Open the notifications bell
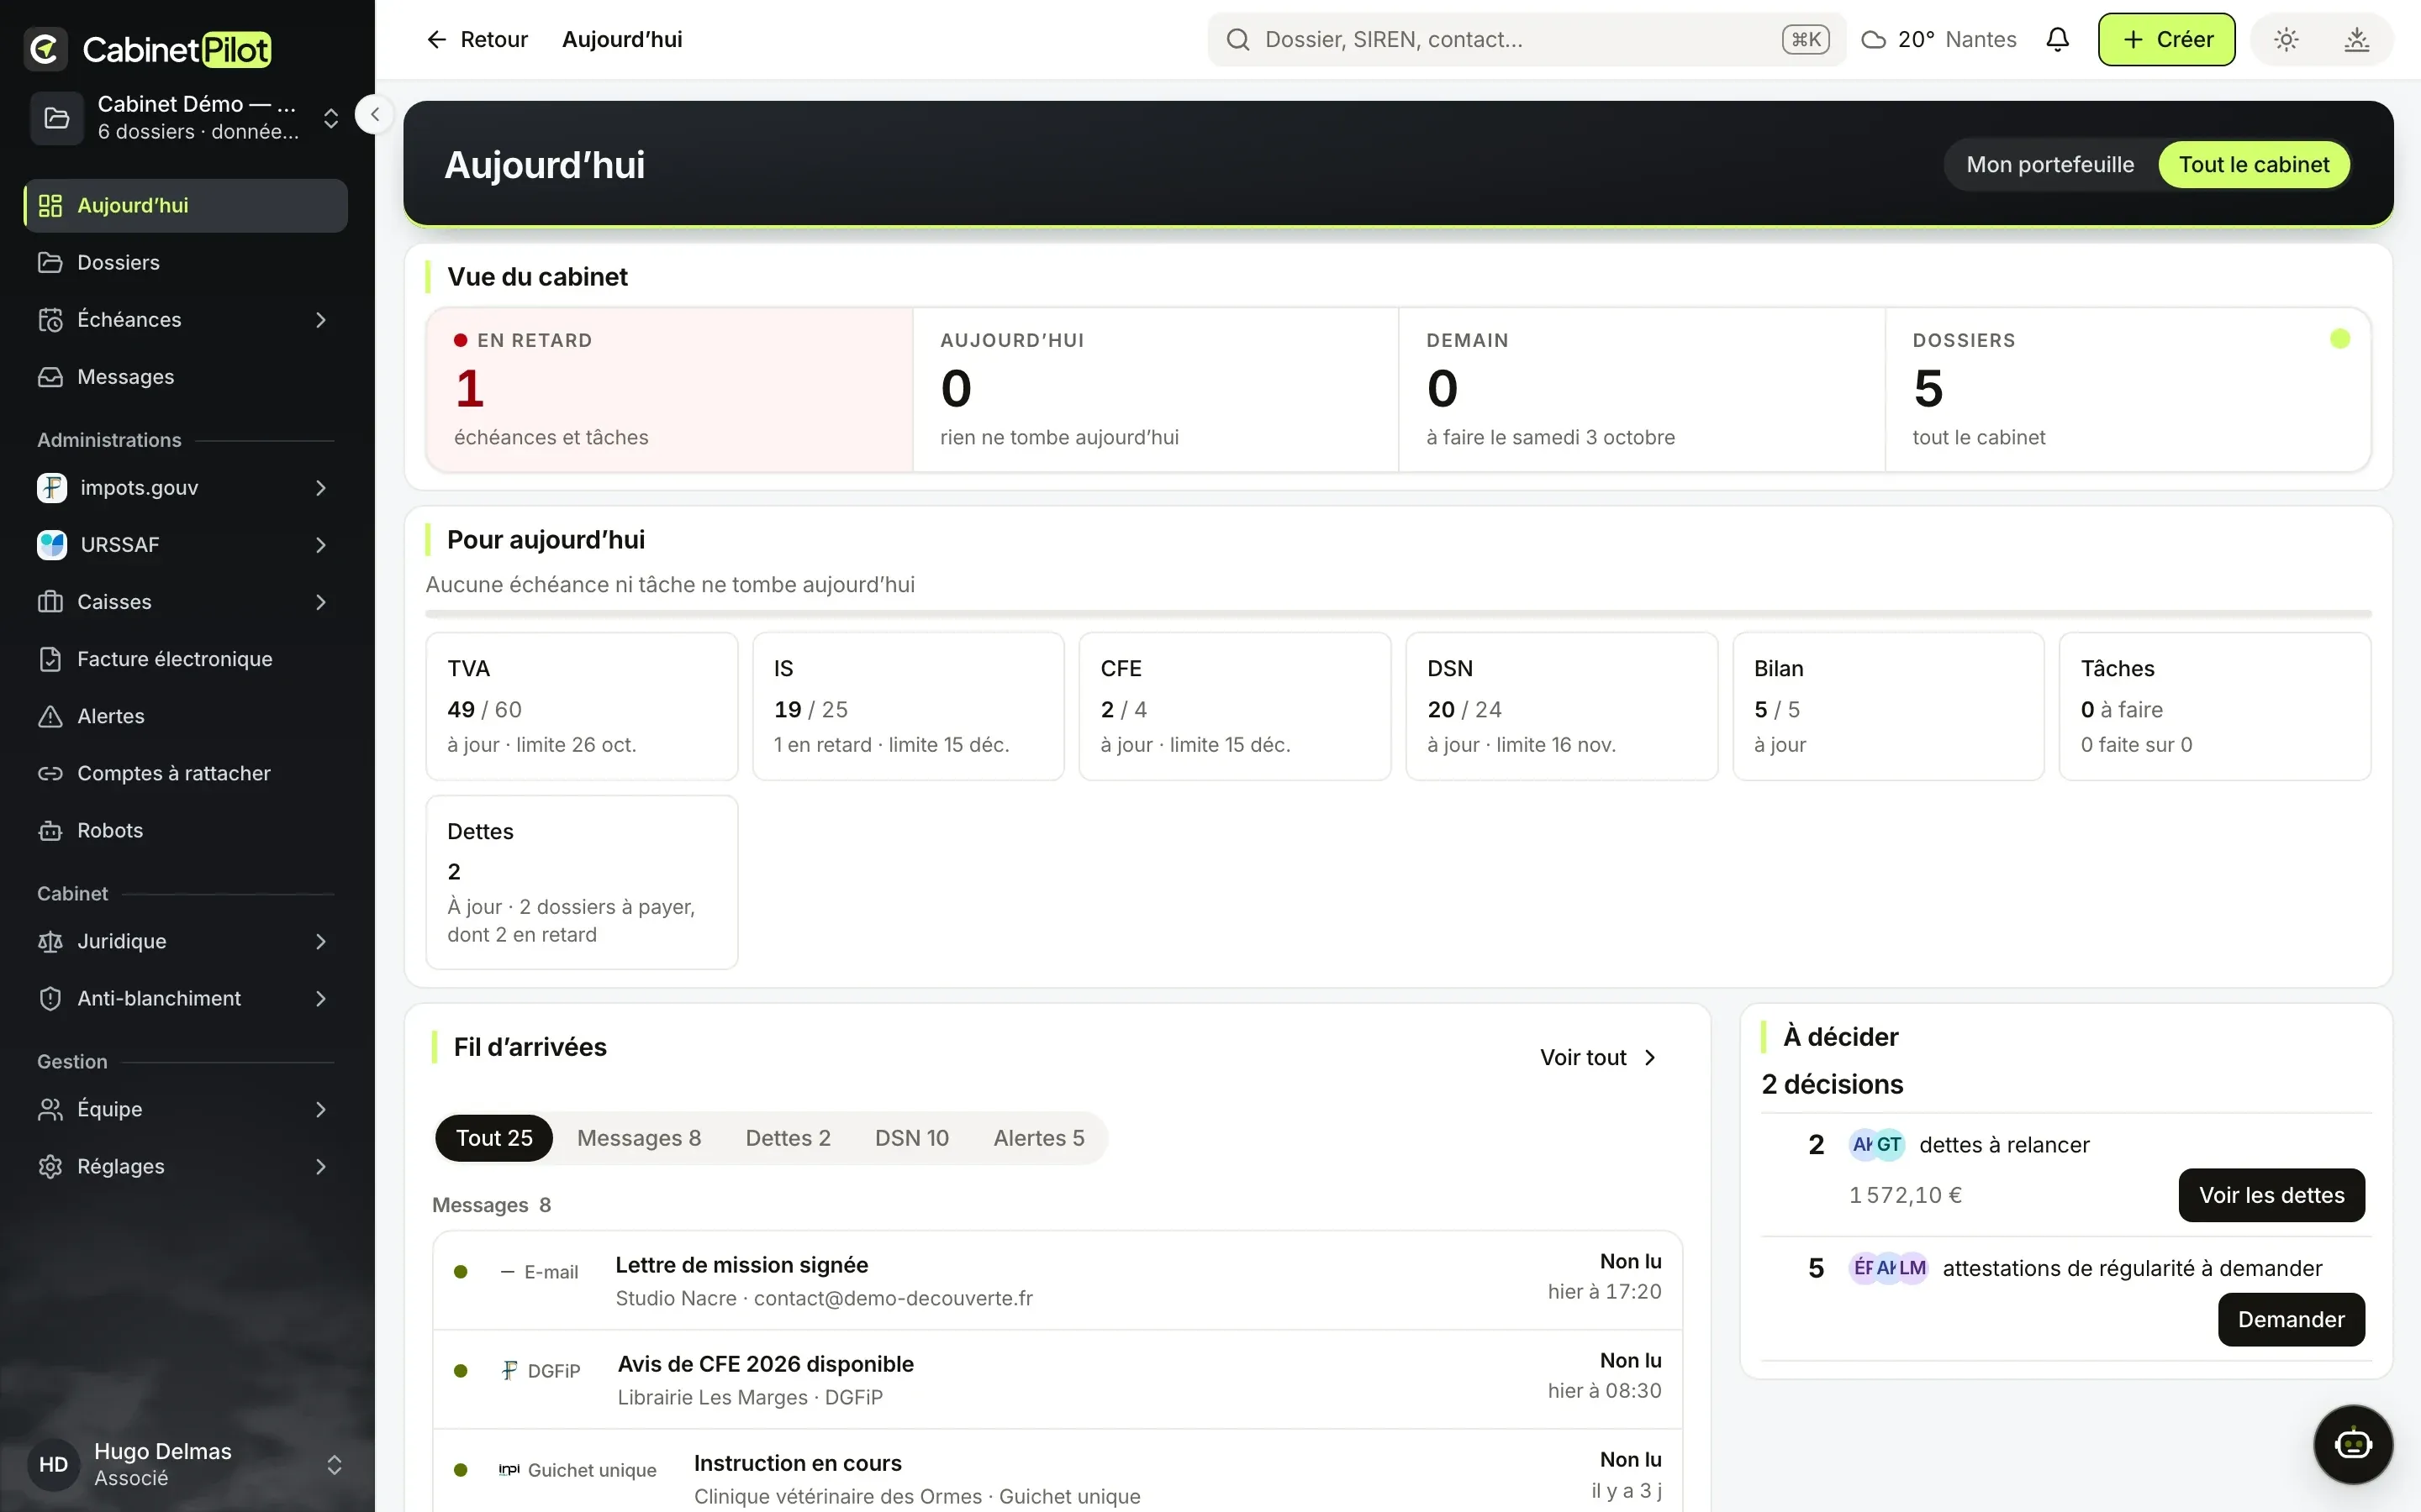The width and height of the screenshot is (2421, 1512). [2057, 39]
